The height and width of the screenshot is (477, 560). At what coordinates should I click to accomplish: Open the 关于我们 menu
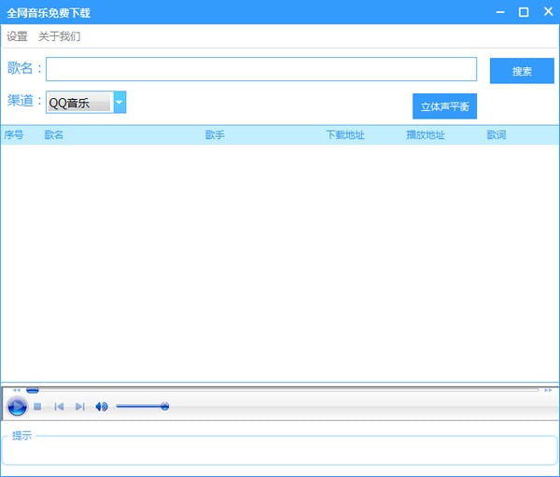pyautogui.click(x=60, y=36)
